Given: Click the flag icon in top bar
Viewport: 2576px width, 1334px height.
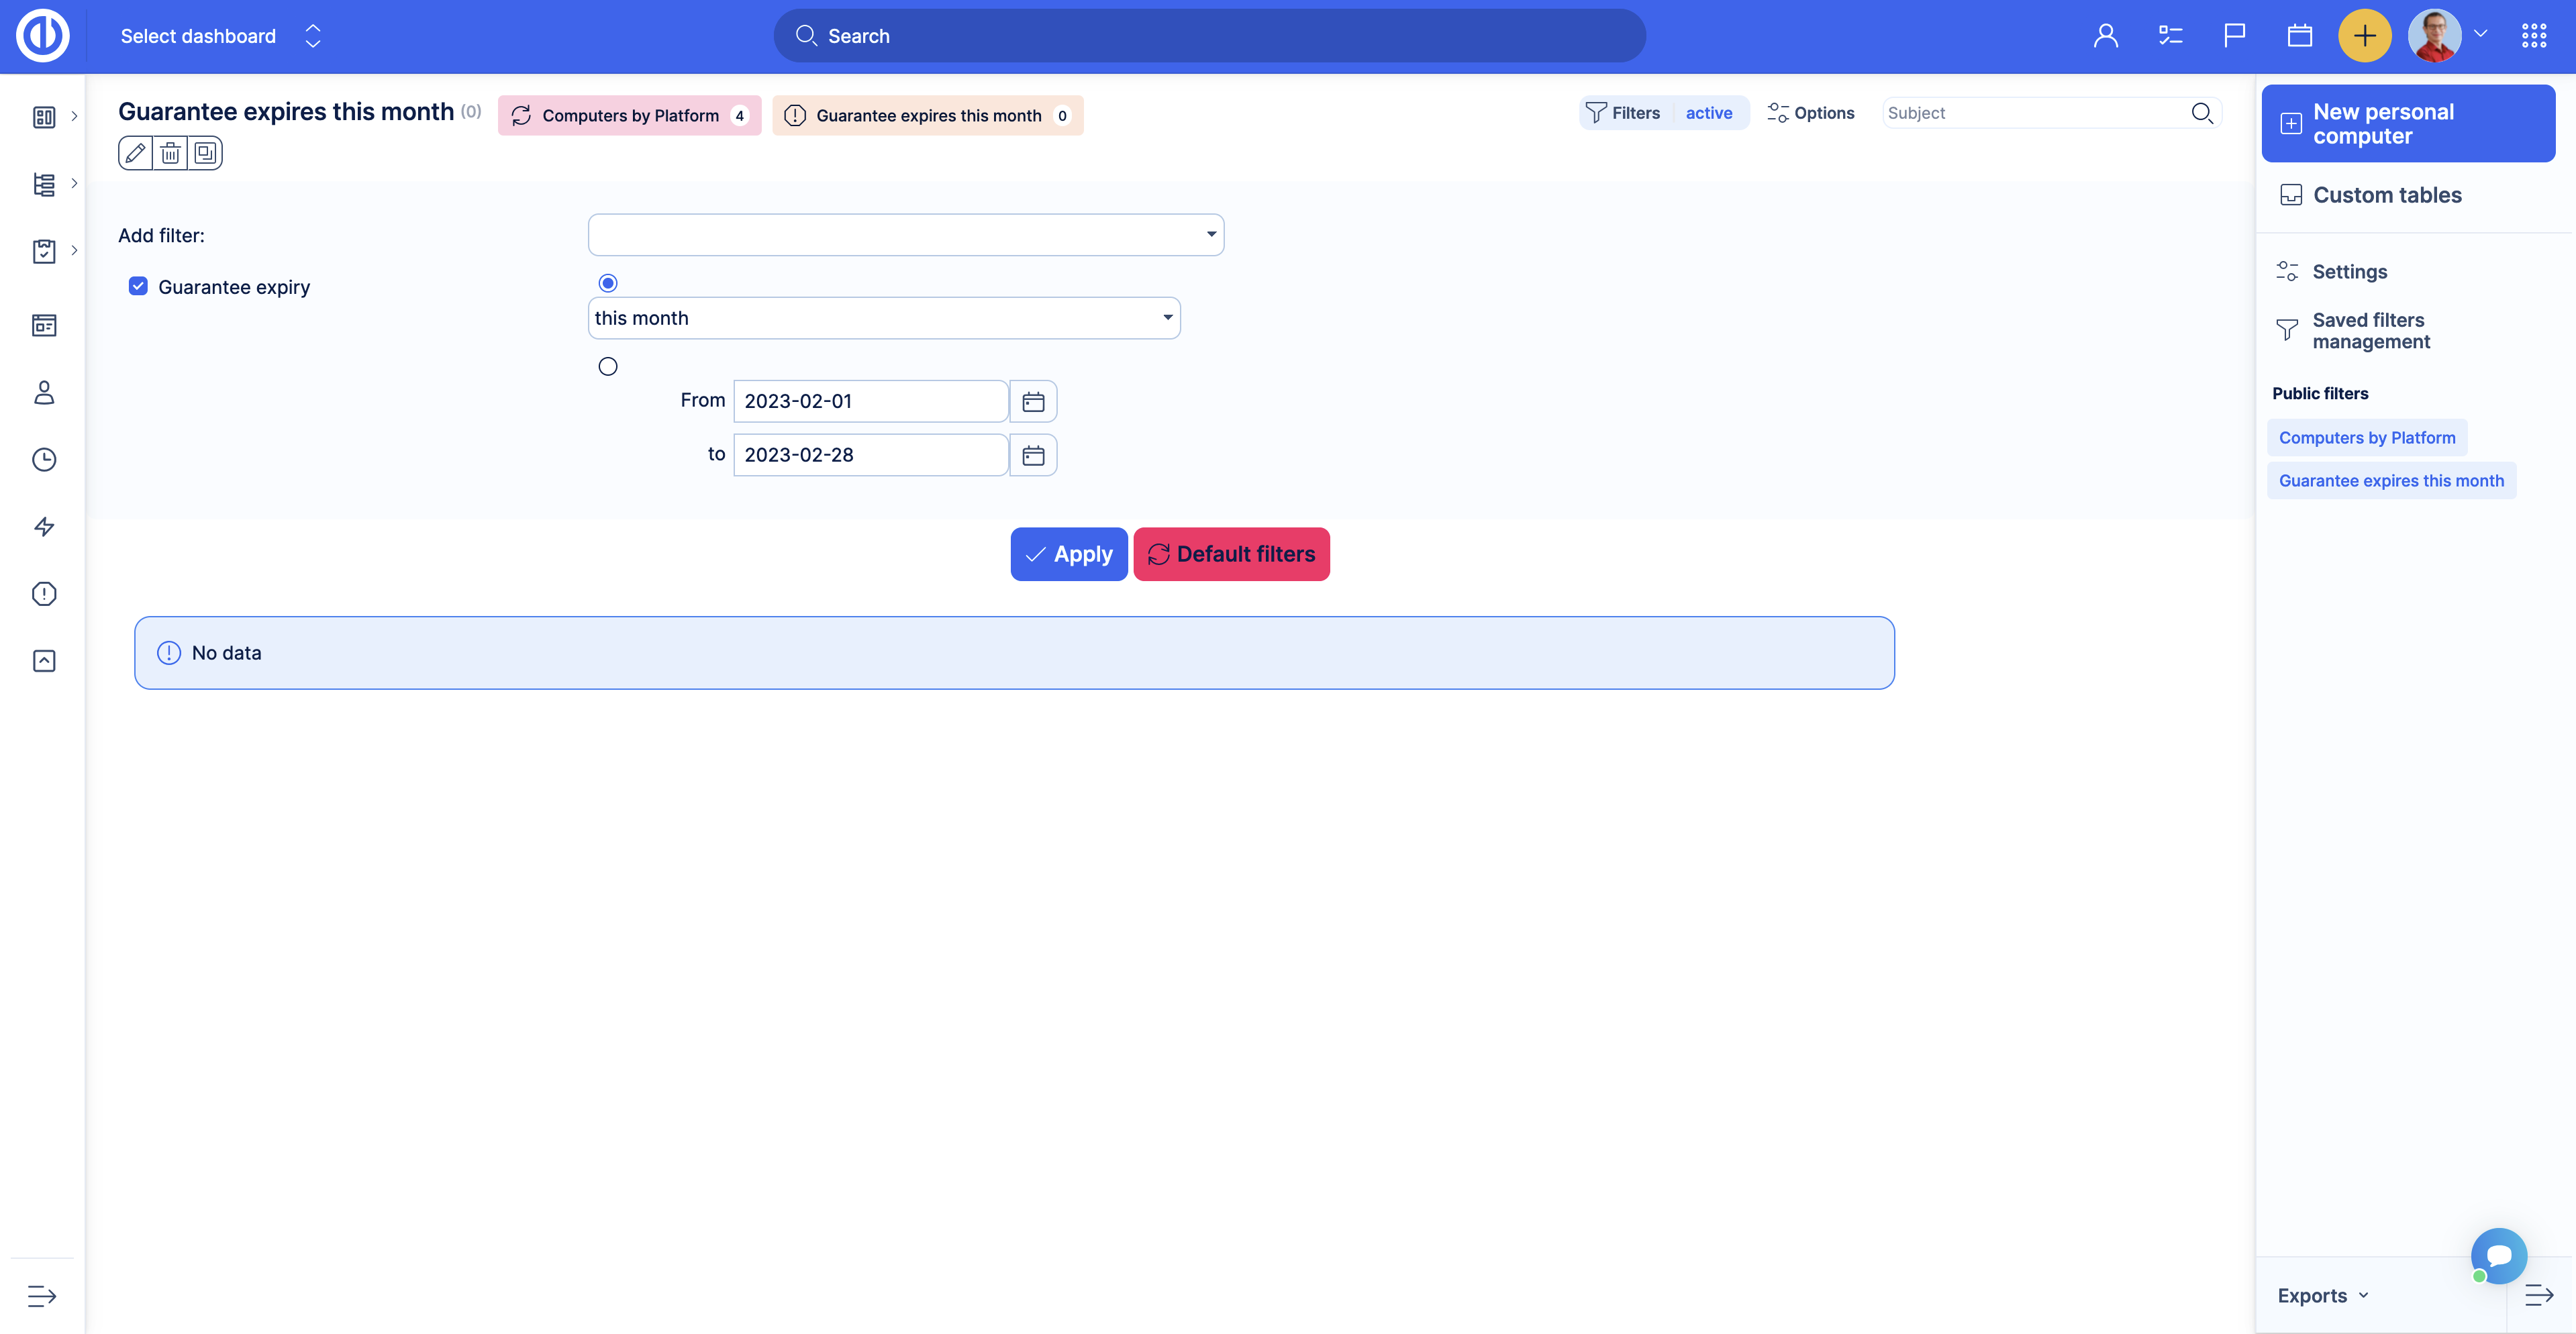Looking at the screenshot, I should pyautogui.click(x=2234, y=36).
